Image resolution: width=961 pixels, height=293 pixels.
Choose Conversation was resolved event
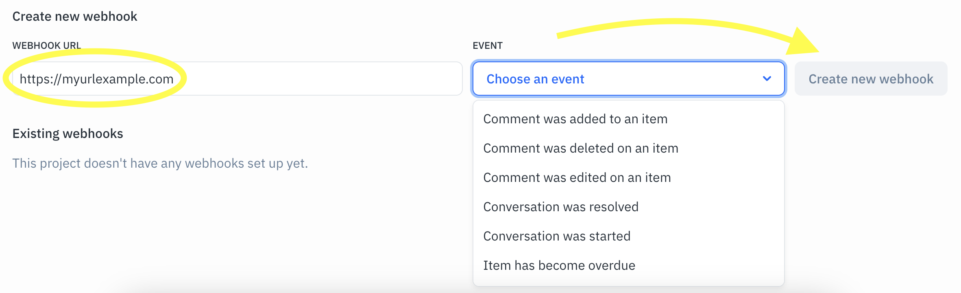tap(560, 207)
